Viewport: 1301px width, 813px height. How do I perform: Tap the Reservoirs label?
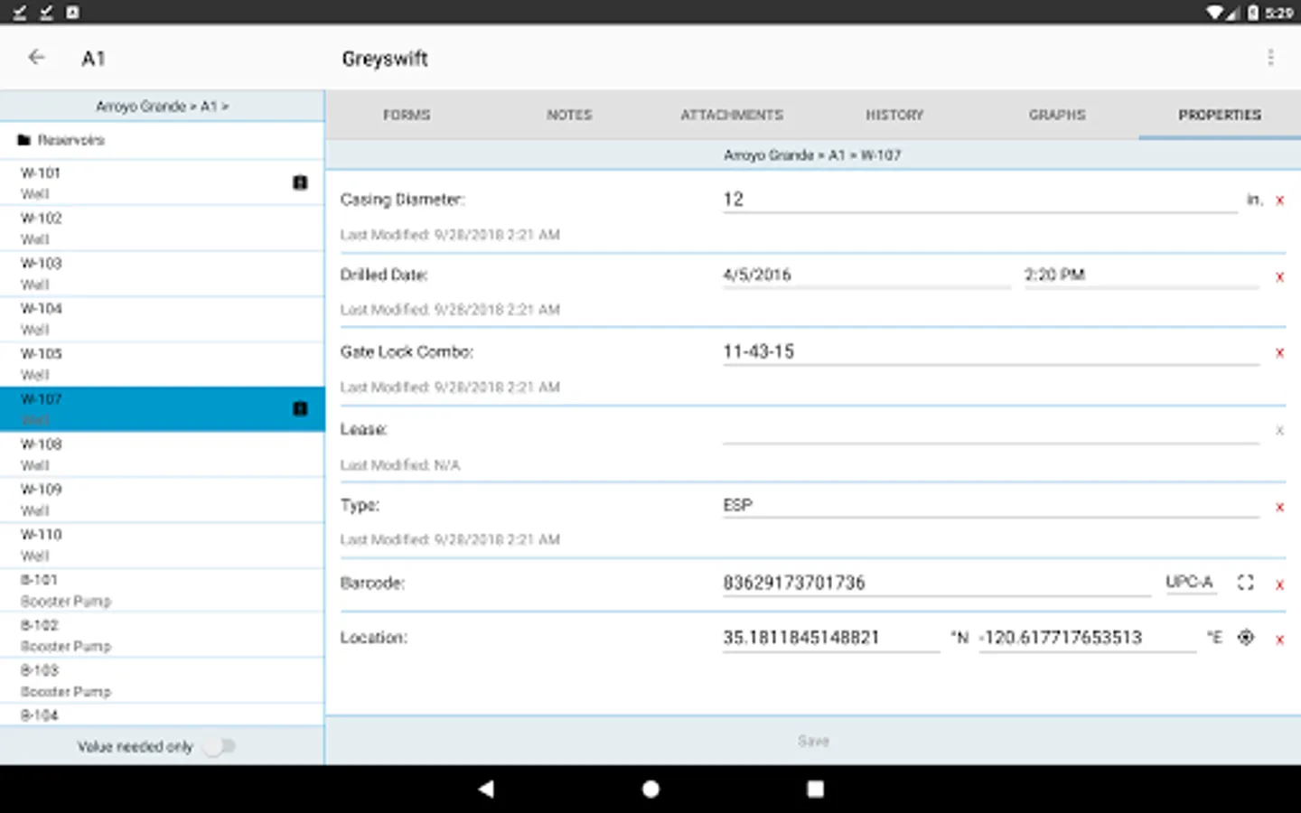71,140
